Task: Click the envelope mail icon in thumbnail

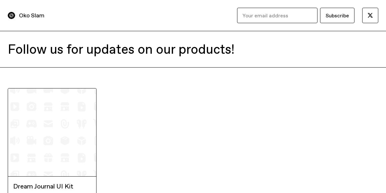Action: click(48, 124)
